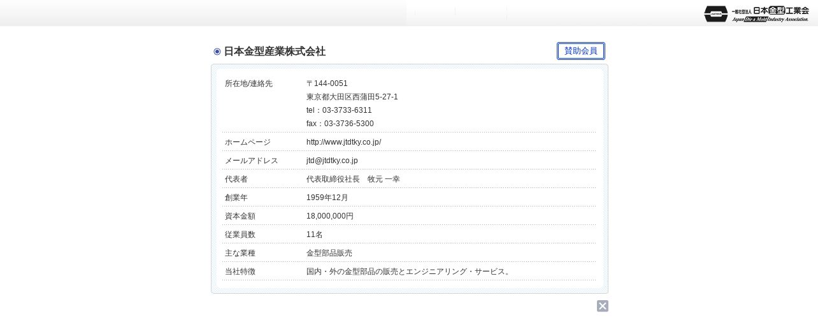Image resolution: width=818 pixels, height=318 pixels.
Task: Click the ホームページ label
Action: click(x=248, y=142)
